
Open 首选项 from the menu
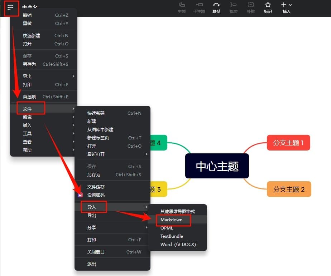coord(29,97)
